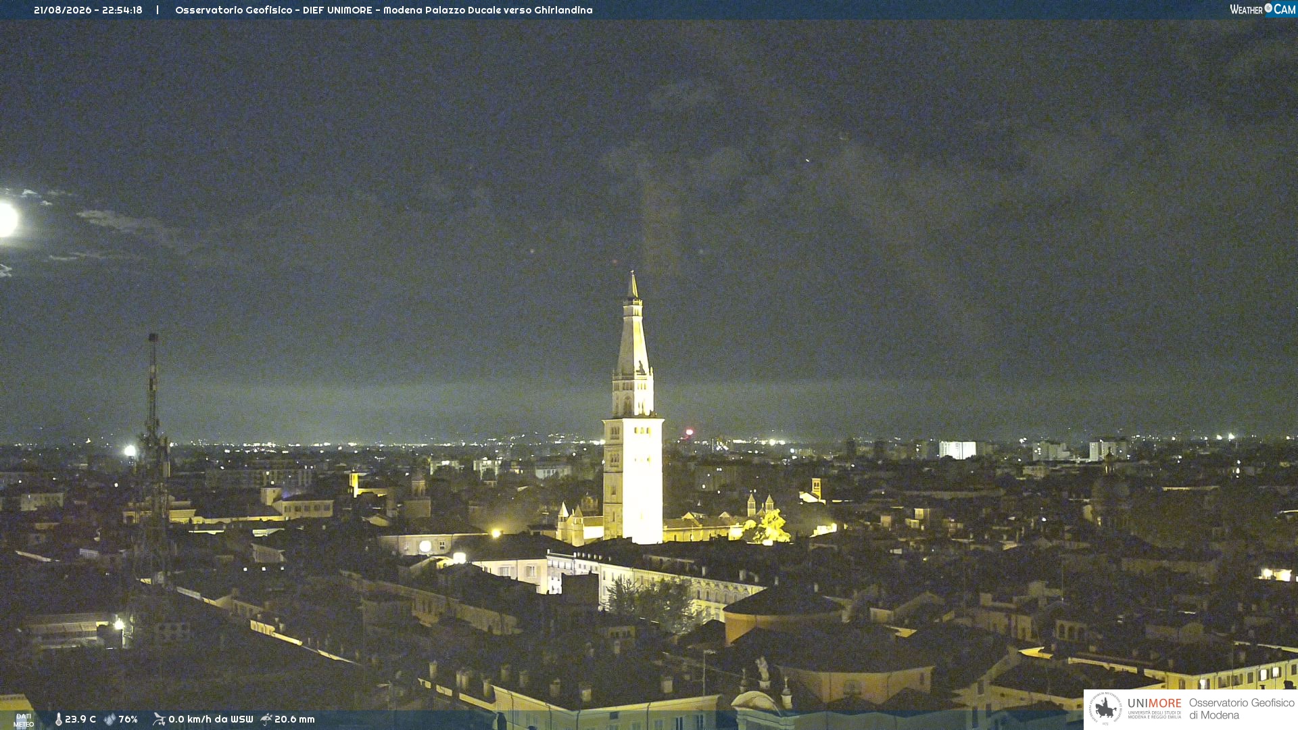The width and height of the screenshot is (1298, 730).
Task: Click the bright moon in the sky
Action: [x=7, y=220]
